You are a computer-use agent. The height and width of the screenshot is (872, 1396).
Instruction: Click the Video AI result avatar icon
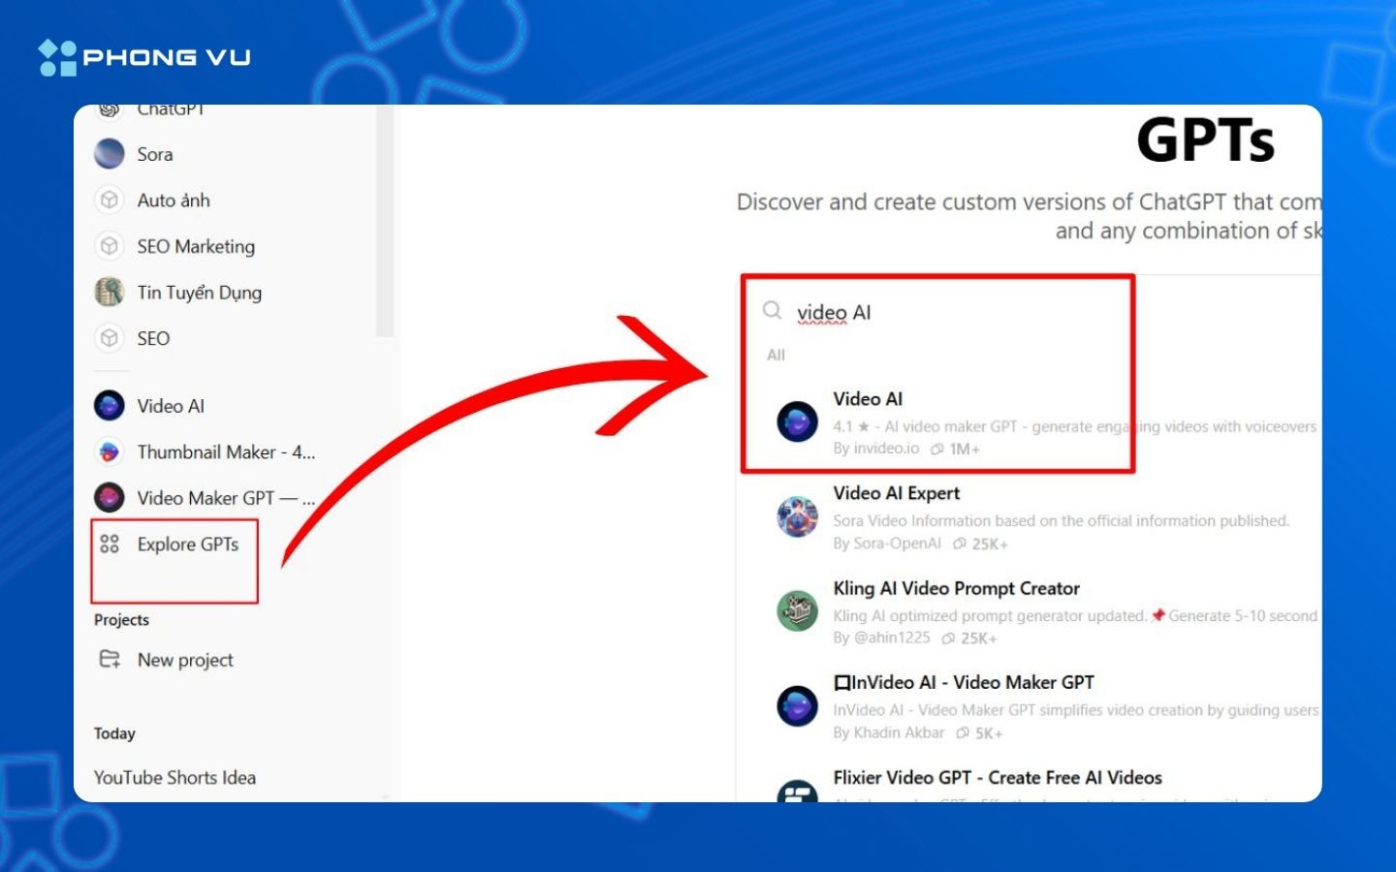click(x=797, y=422)
